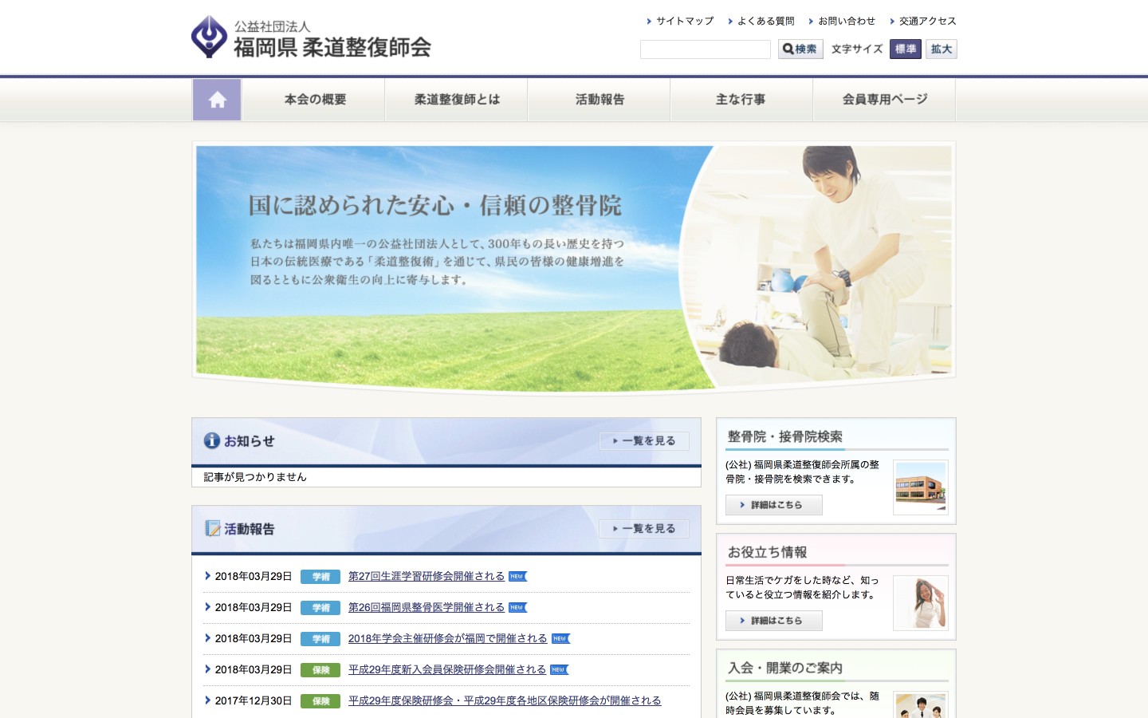Click date 2017年12月30日 in activity list
The height and width of the screenshot is (718, 1148).
254,700
